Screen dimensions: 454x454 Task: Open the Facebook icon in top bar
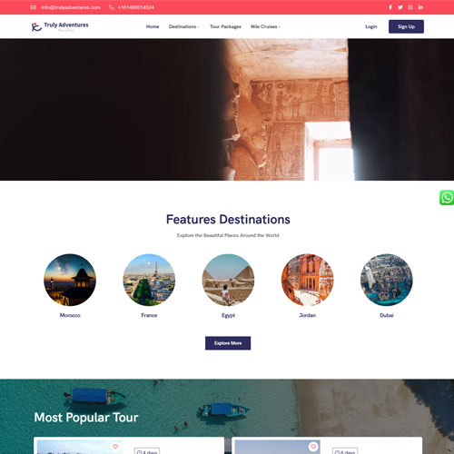pyautogui.click(x=390, y=7)
